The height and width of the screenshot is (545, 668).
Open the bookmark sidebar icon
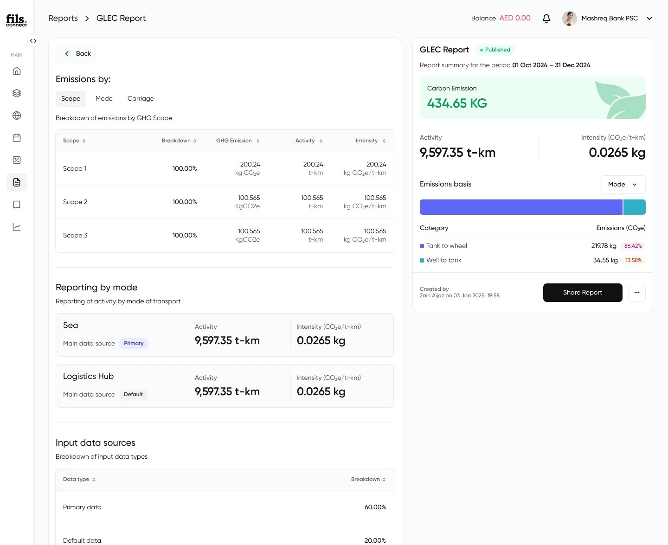pyautogui.click(x=17, y=205)
